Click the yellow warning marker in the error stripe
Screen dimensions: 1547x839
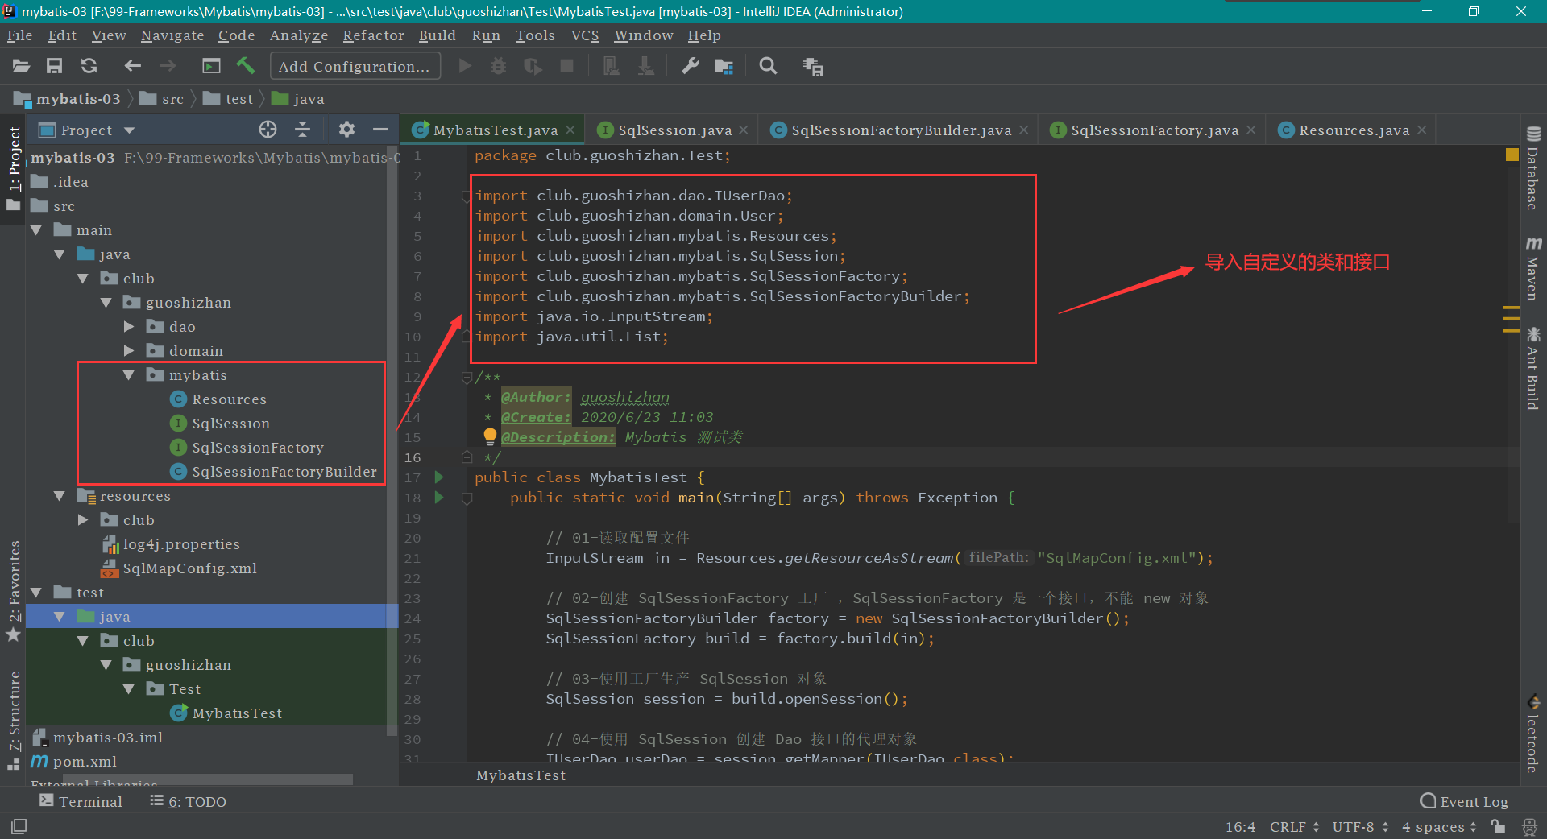click(1512, 155)
